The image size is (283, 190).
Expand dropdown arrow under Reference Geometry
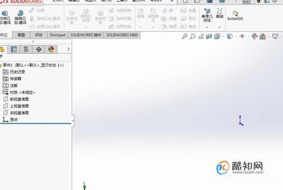207,27
